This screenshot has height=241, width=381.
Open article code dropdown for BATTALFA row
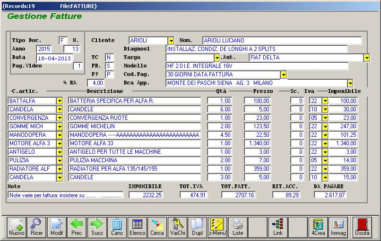click(59, 101)
